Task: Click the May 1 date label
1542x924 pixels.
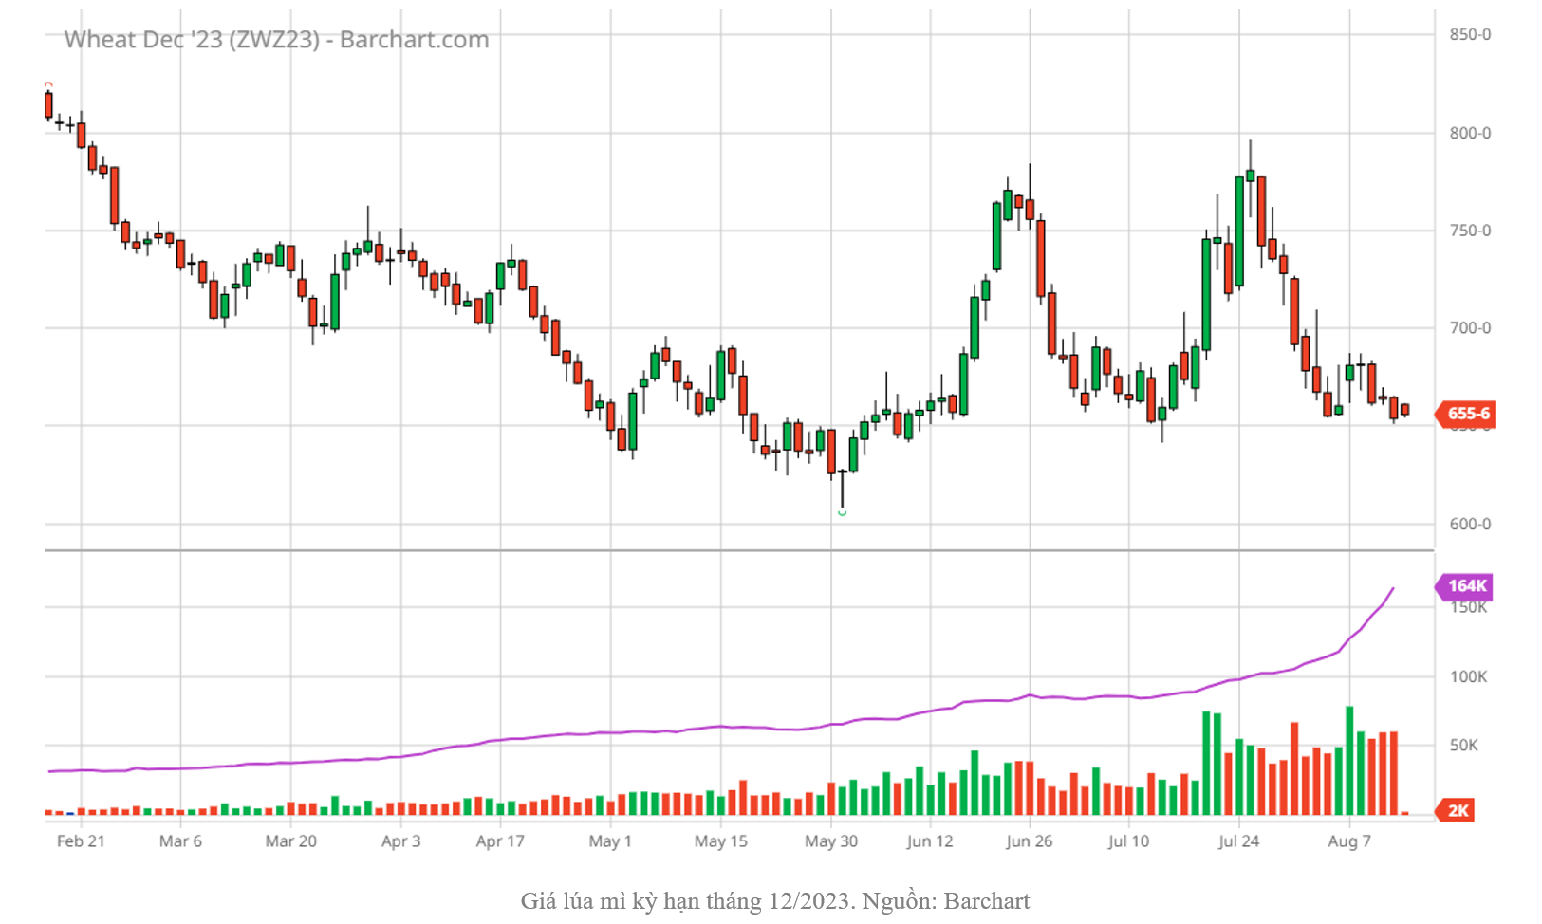Action: (610, 841)
